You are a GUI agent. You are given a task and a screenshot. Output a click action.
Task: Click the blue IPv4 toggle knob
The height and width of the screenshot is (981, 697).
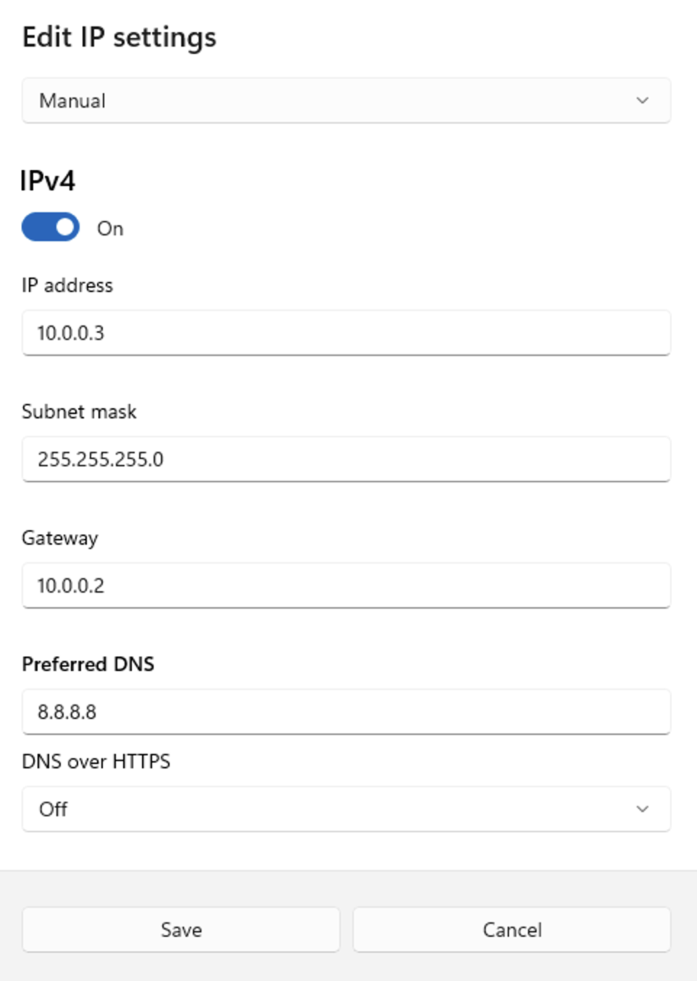pyautogui.click(x=63, y=228)
